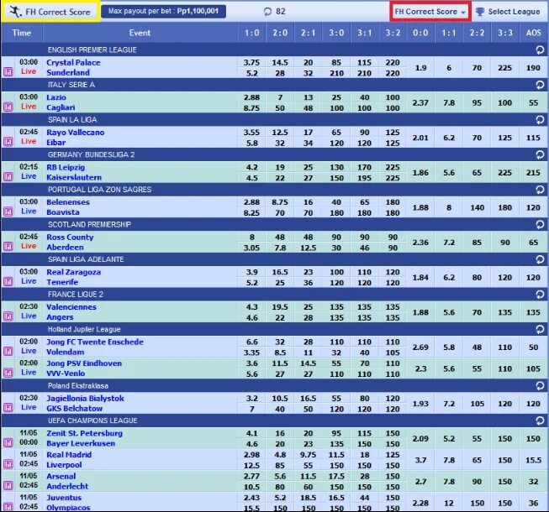Click the FH Correct Score header tab
The height and width of the screenshot is (512, 549).
point(51,12)
